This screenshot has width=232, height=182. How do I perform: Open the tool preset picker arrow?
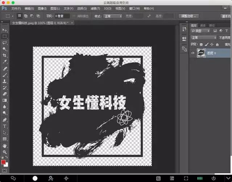(13, 16)
